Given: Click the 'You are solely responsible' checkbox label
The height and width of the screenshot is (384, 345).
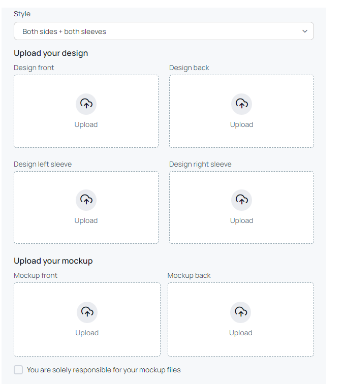Looking at the screenshot, I should click(104, 370).
